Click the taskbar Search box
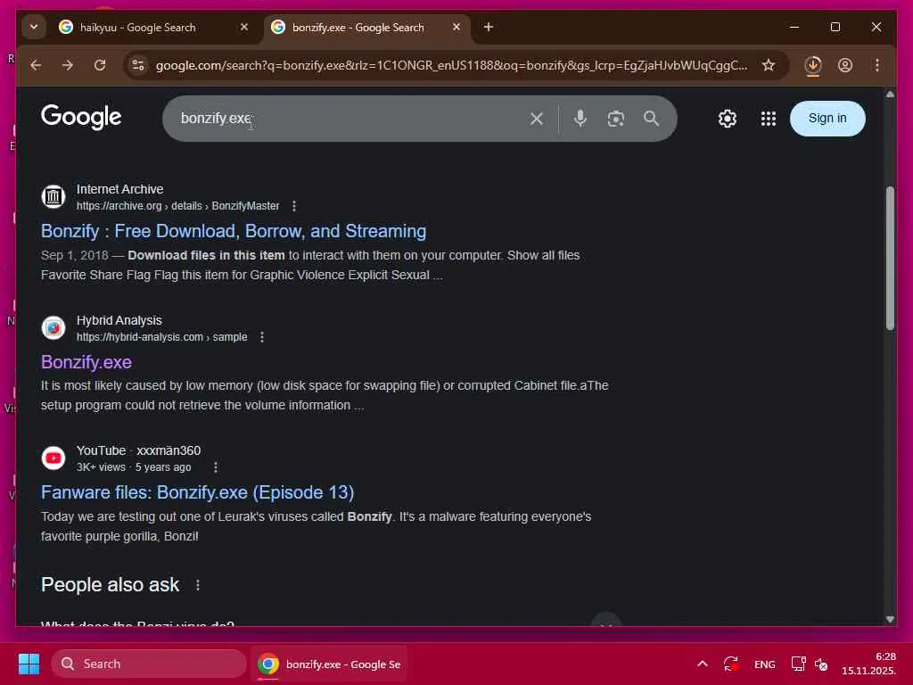 [149, 664]
